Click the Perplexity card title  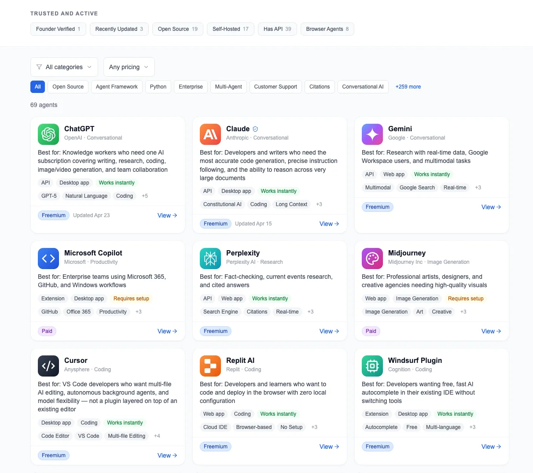(x=243, y=253)
